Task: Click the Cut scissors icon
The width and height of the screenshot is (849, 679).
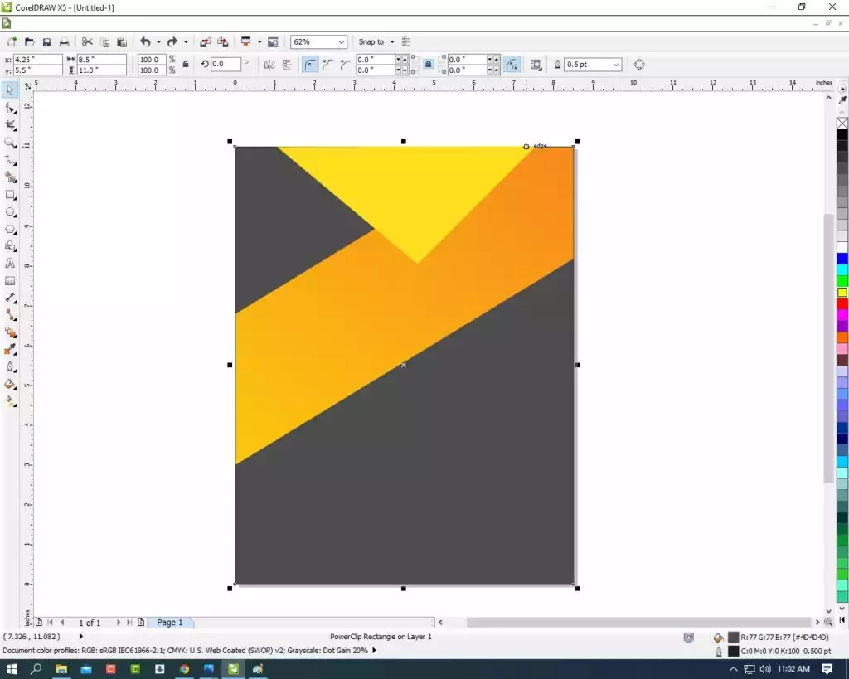Action: point(87,42)
